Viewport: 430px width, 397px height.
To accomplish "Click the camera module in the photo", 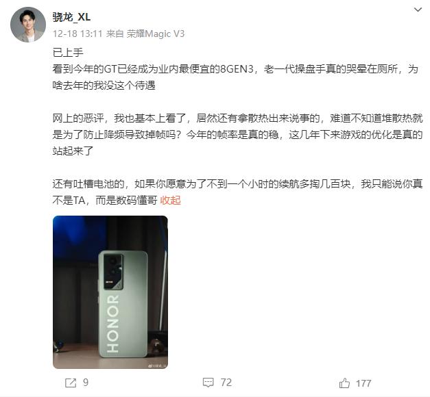I will click(x=112, y=272).
